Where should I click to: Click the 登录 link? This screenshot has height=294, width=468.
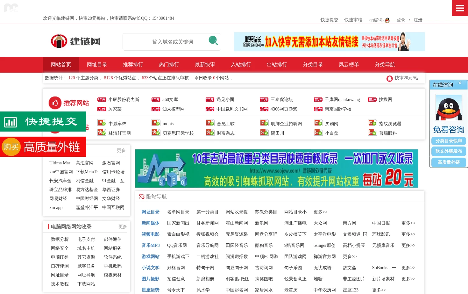[401, 20]
